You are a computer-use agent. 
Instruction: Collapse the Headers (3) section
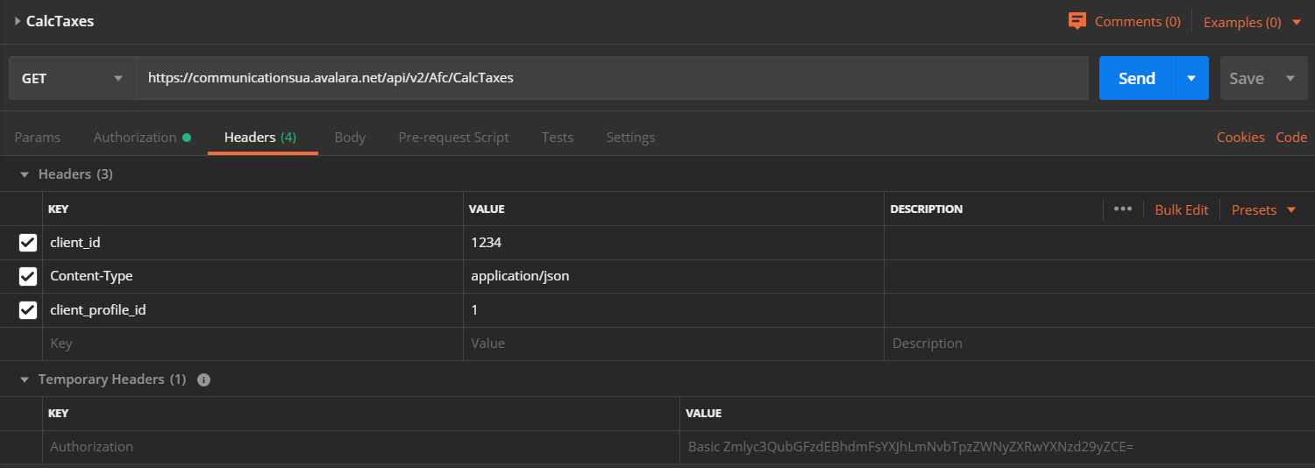(25, 174)
